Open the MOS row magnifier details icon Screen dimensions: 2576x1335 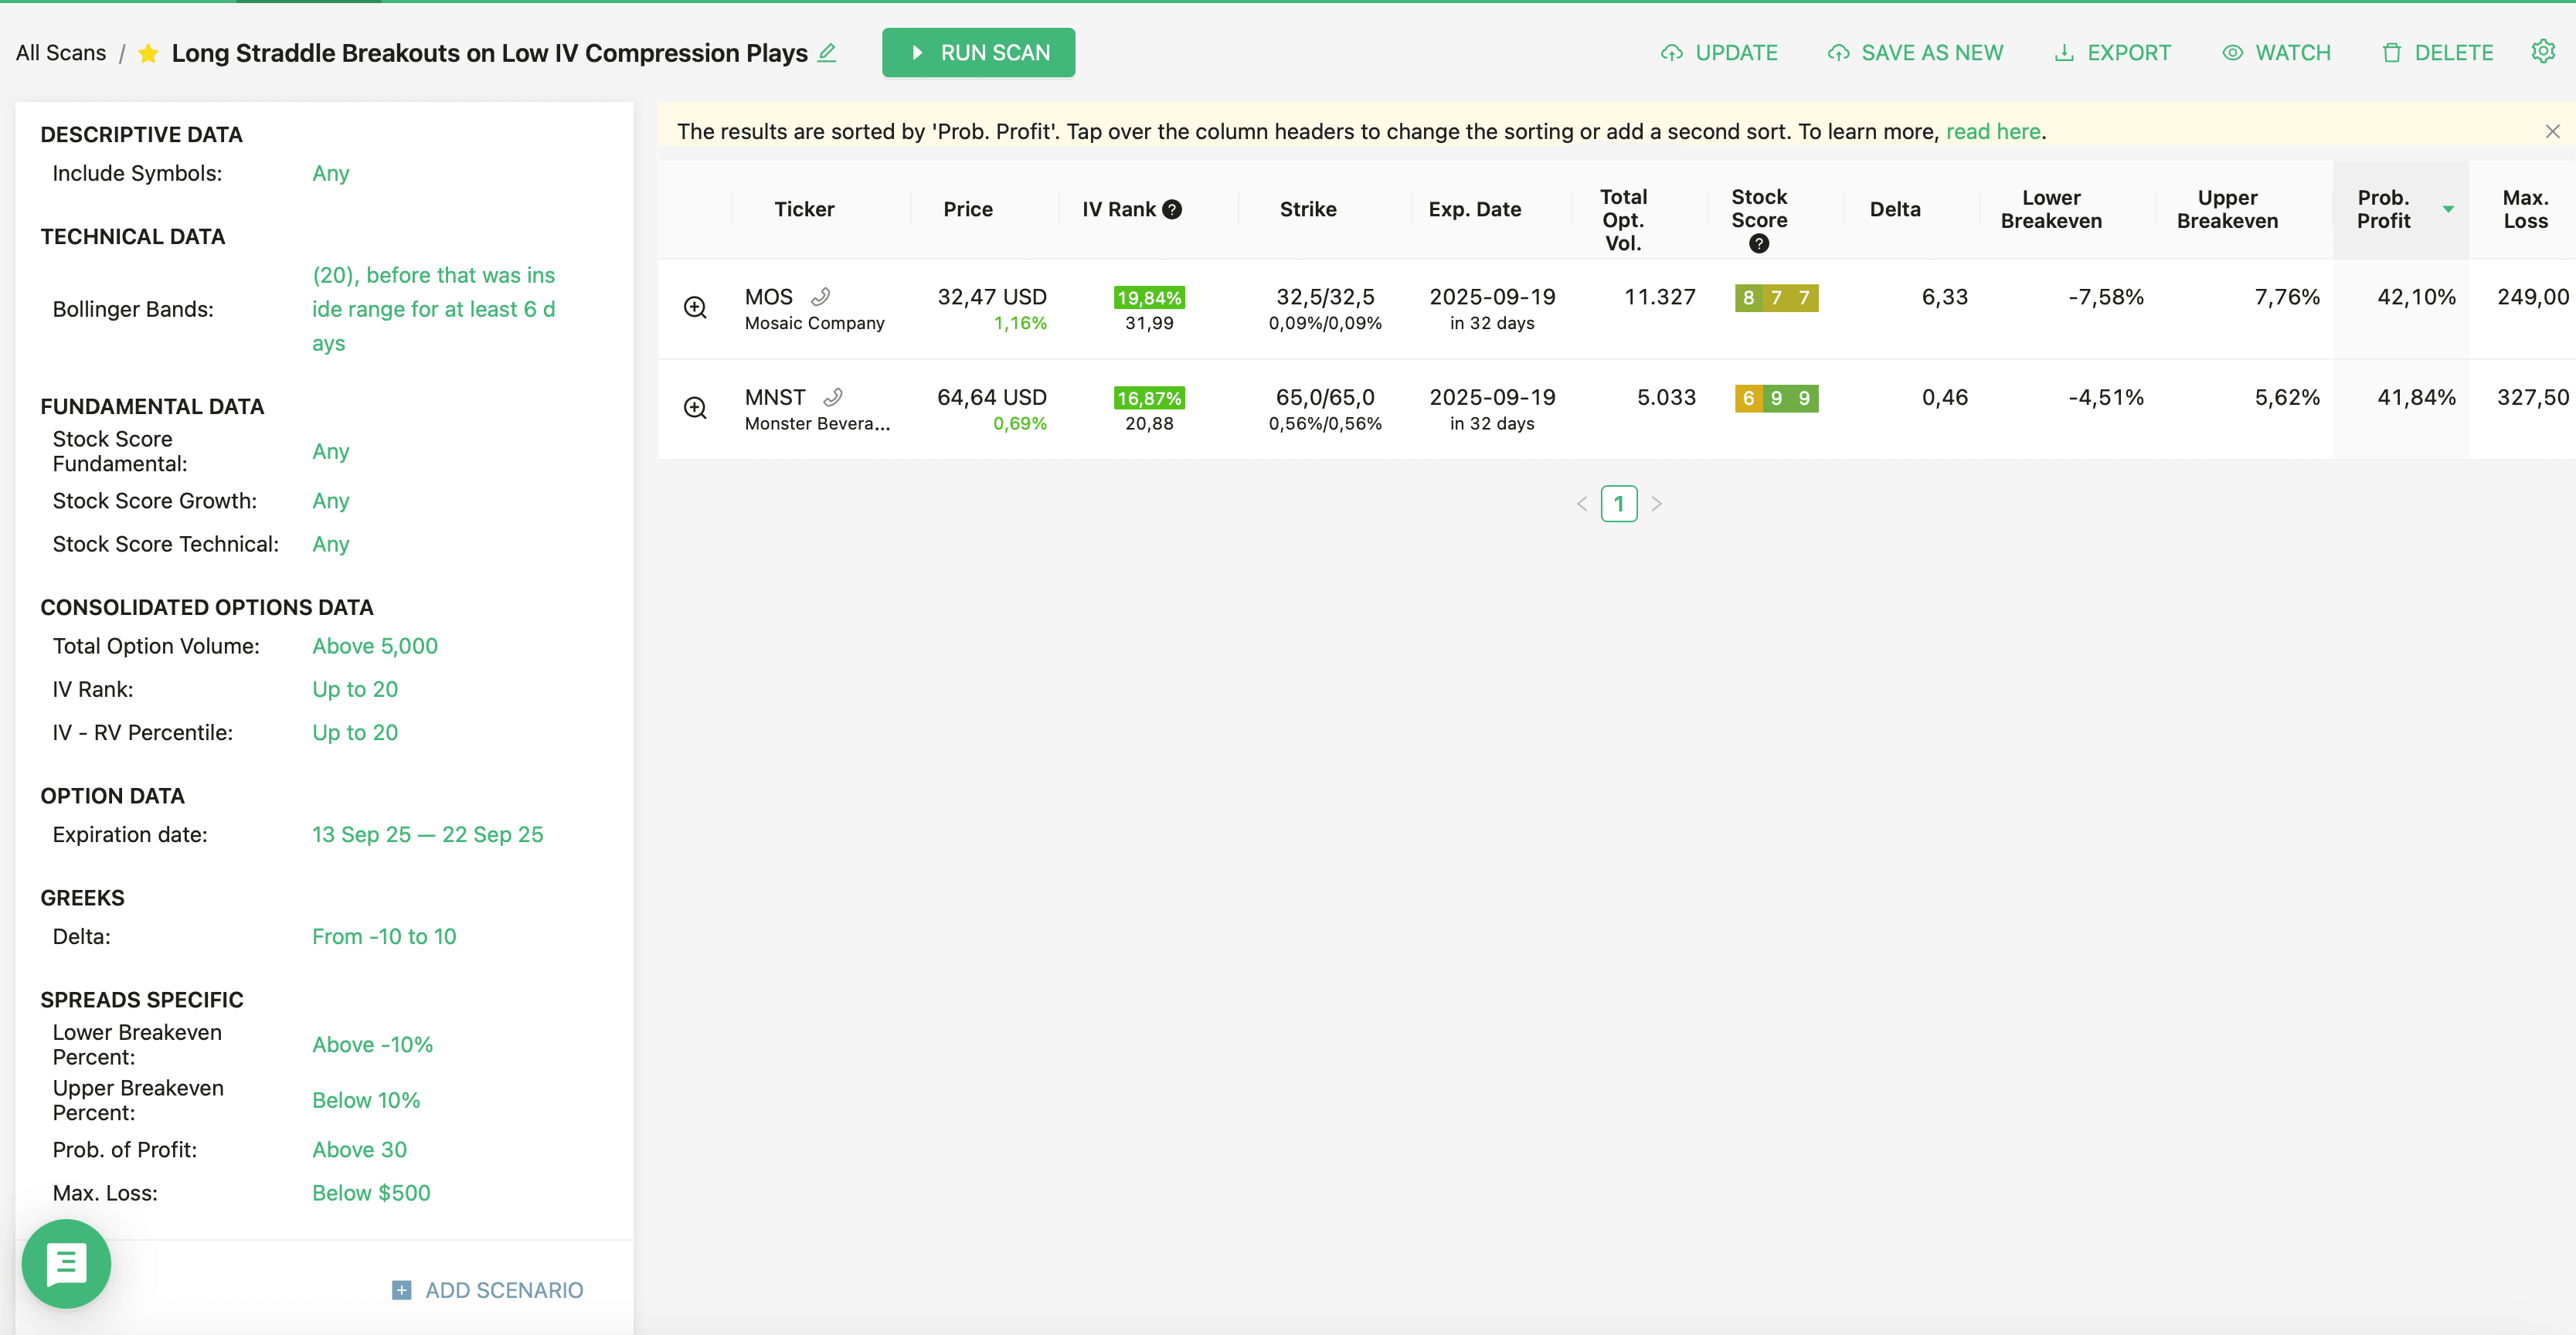(x=695, y=308)
